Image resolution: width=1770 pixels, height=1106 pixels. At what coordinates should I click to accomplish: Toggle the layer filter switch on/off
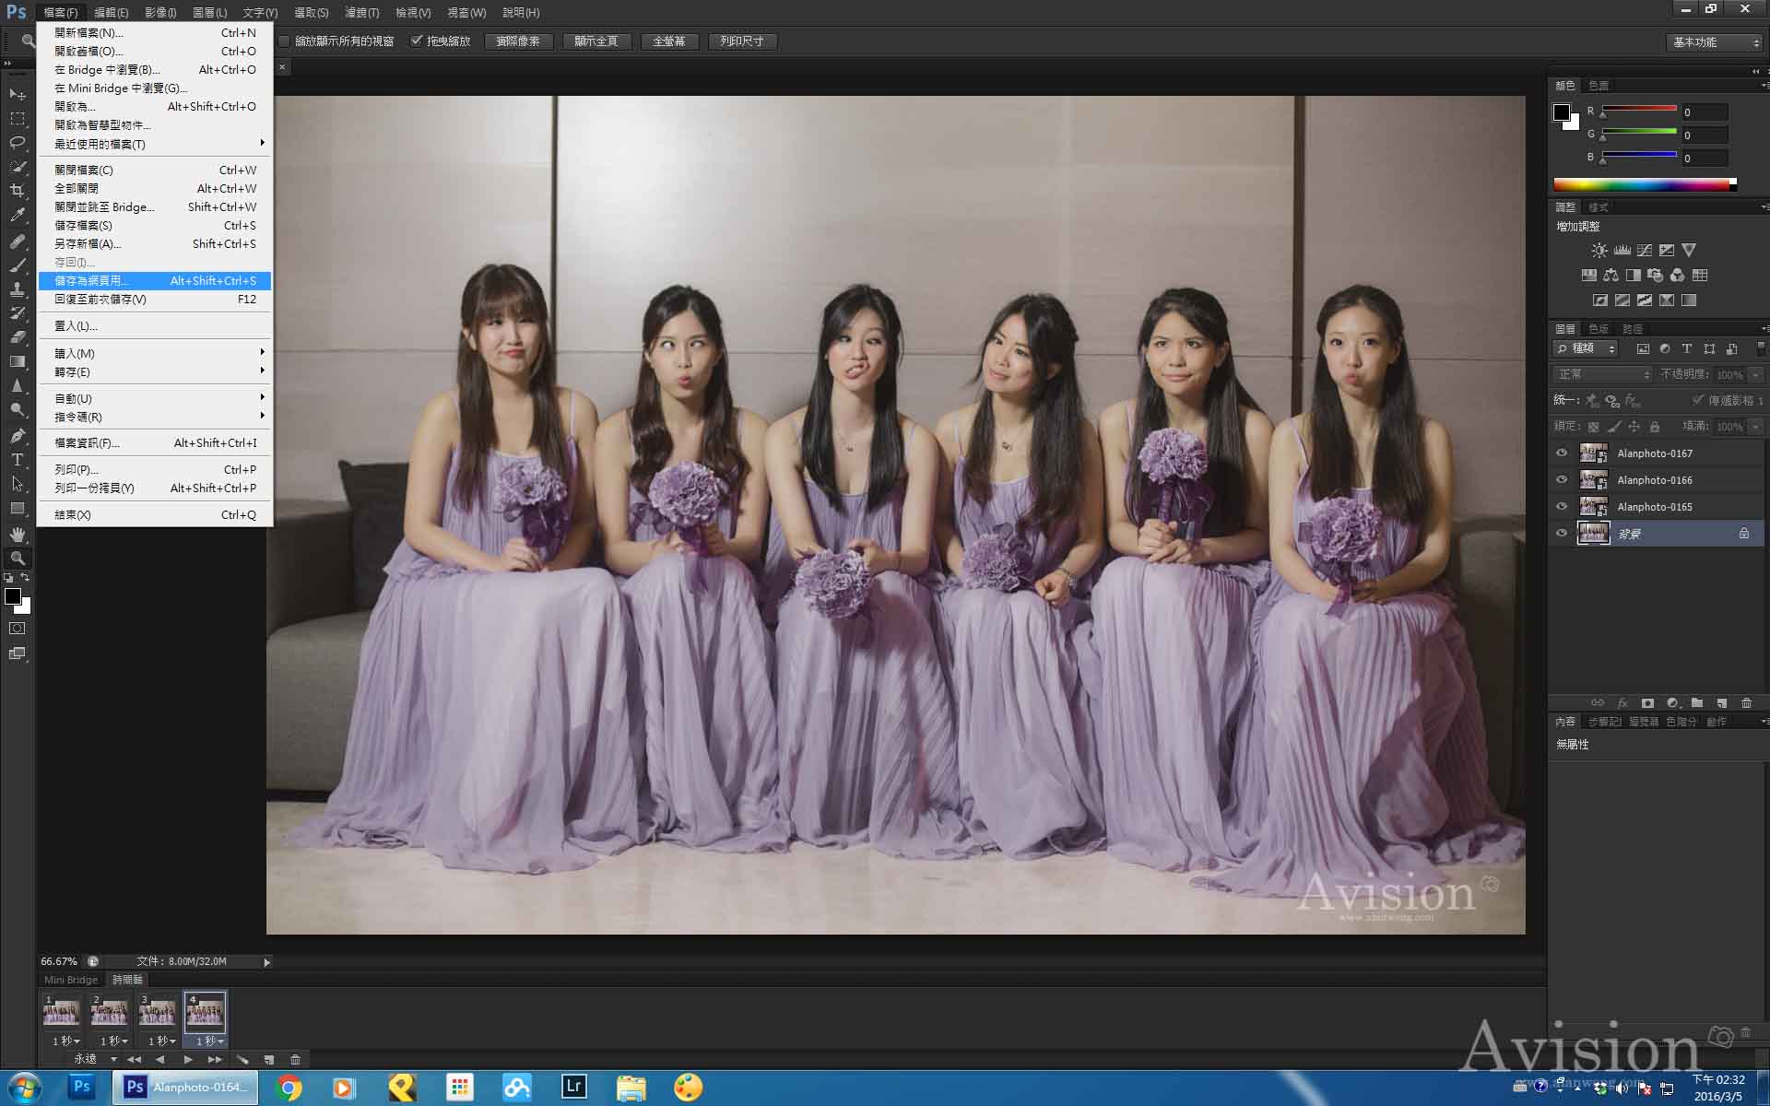pyautogui.click(x=1760, y=348)
